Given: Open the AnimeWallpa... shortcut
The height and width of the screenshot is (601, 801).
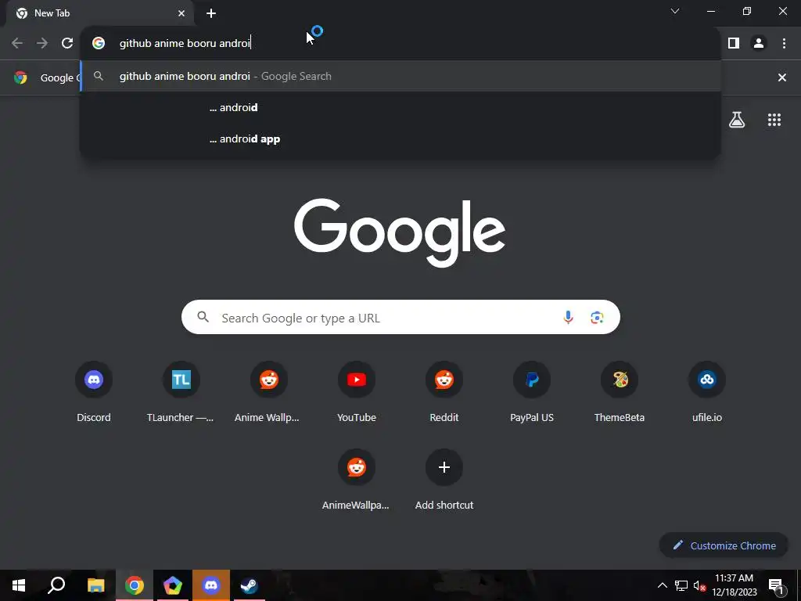Looking at the screenshot, I should [x=357, y=480].
